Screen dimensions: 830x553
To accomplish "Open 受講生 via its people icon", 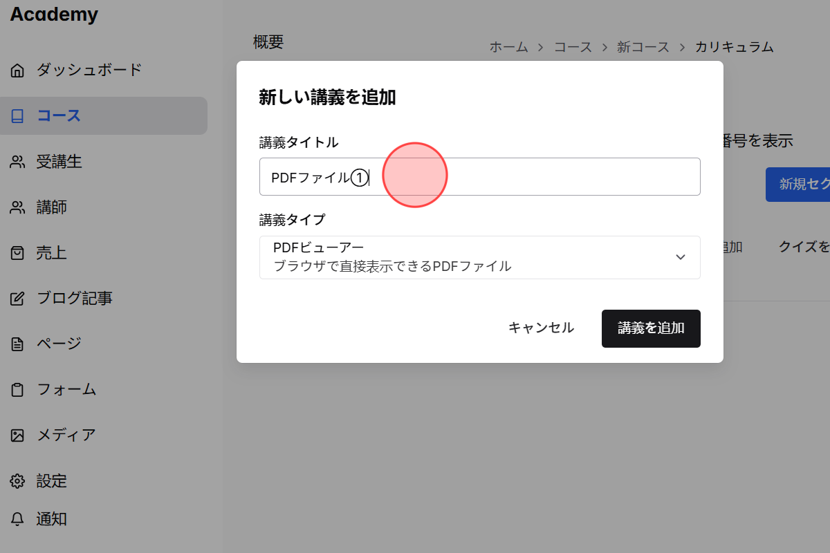I will [x=16, y=161].
